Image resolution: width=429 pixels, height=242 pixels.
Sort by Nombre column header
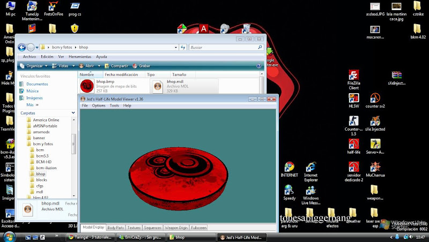[x=91, y=74]
